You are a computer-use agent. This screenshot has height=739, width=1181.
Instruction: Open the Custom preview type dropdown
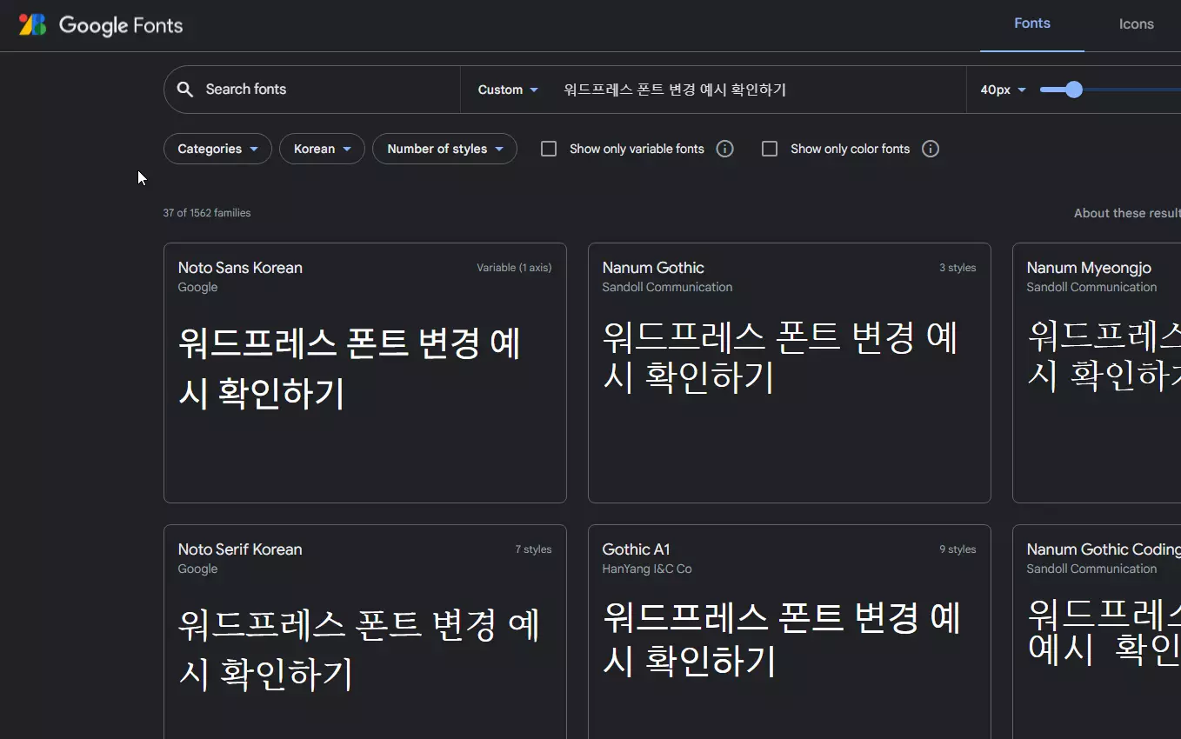click(508, 90)
